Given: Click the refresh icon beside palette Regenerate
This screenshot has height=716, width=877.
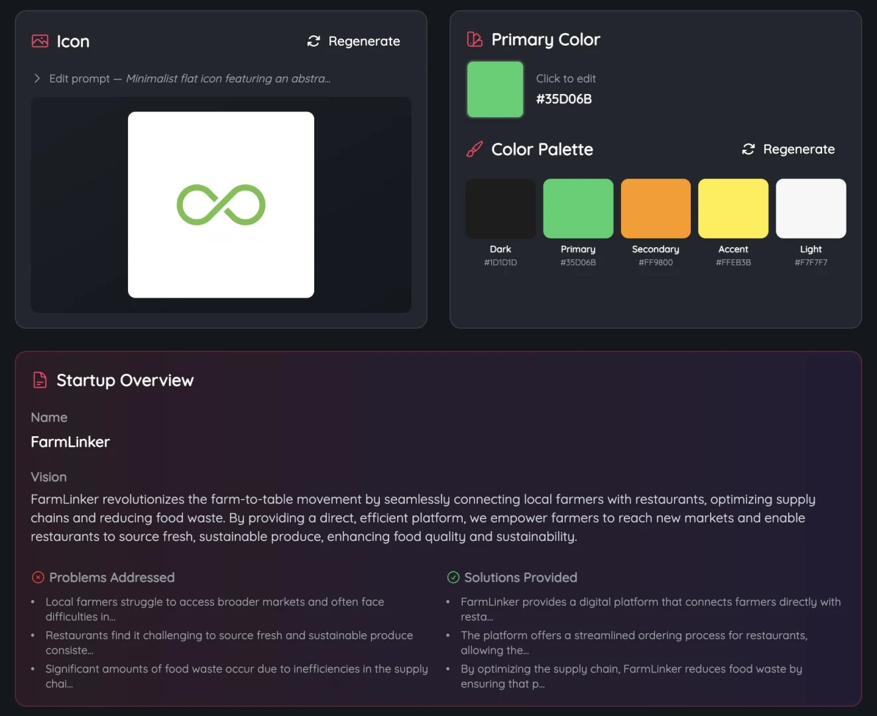Looking at the screenshot, I should point(748,149).
